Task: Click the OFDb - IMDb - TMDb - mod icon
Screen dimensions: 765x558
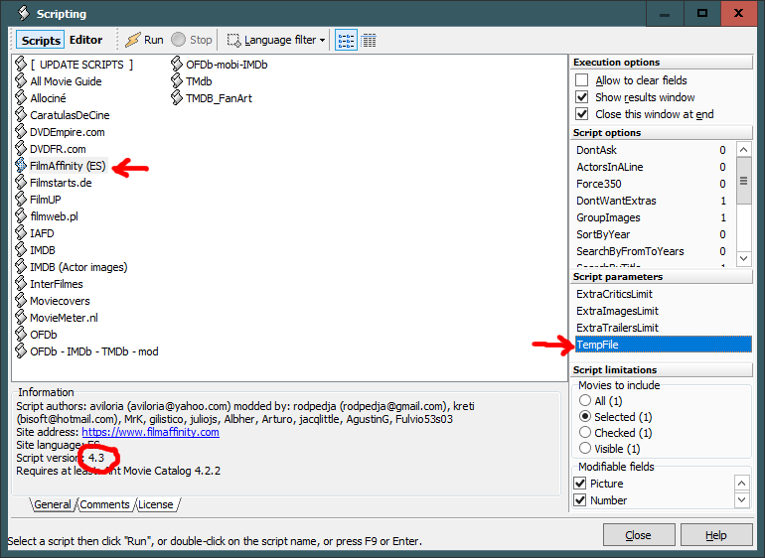Action: (x=21, y=351)
